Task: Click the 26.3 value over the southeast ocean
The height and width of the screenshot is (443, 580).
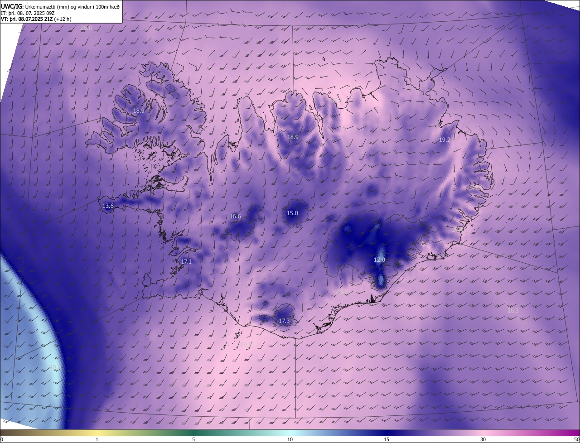Action: [512, 311]
